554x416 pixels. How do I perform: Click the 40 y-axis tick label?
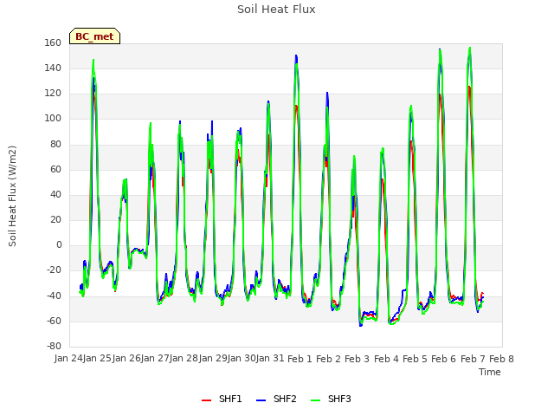pos(55,194)
